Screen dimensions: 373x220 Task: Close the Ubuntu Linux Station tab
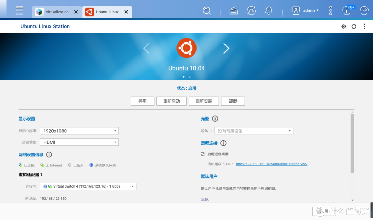(x=126, y=12)
